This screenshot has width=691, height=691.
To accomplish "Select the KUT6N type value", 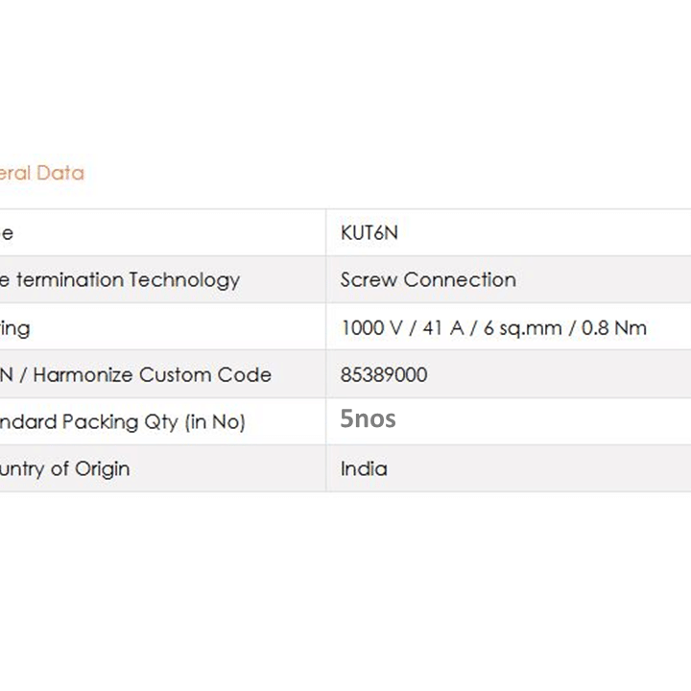I will pos(369,232).
